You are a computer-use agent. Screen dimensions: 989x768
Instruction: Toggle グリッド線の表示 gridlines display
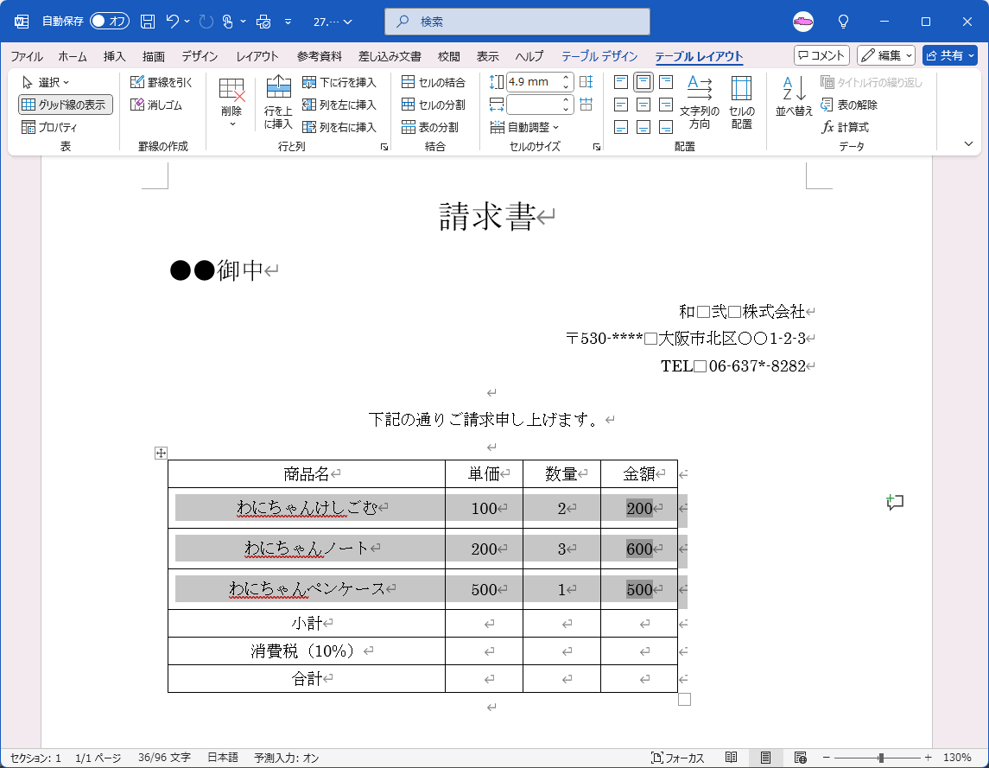coord(66,105)
